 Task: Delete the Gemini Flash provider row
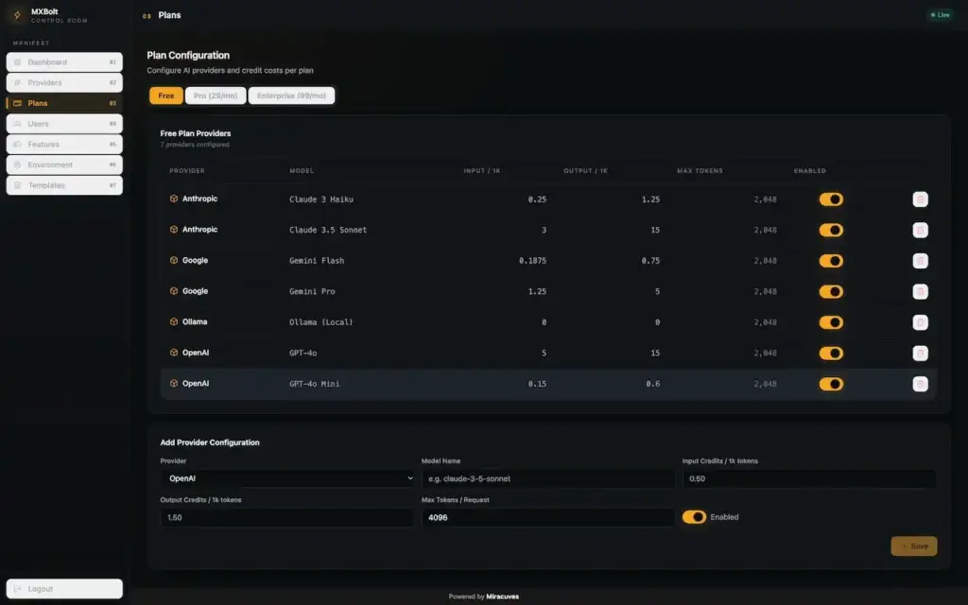tap(920, 261)
